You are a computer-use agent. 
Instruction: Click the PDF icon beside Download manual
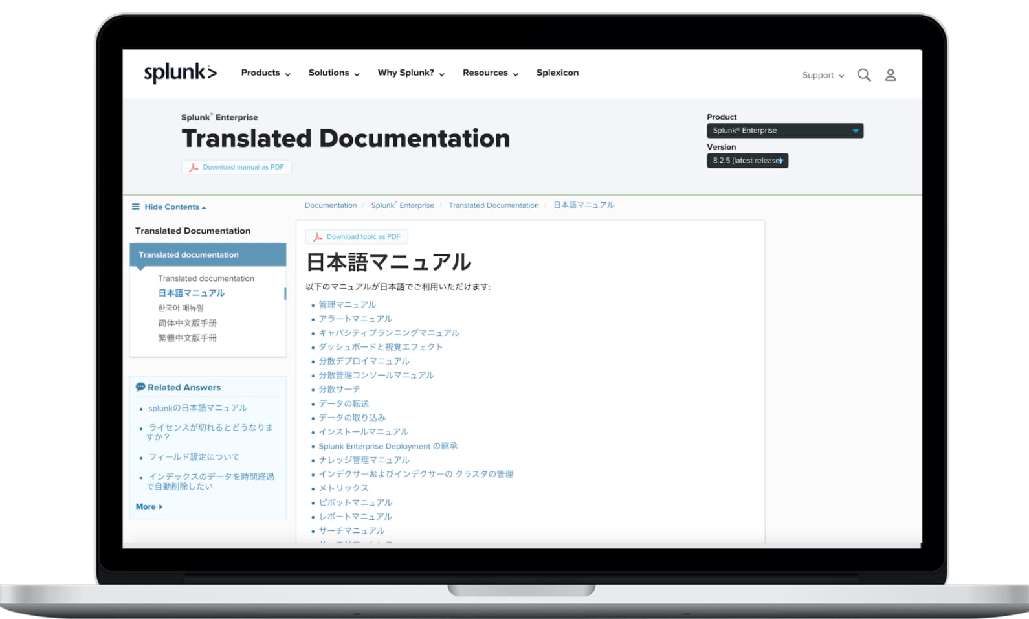click(x=193, y=167)
